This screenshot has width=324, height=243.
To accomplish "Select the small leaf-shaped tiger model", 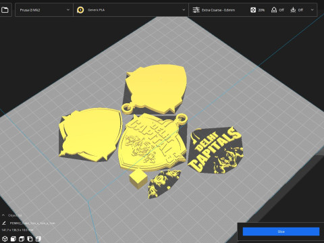I will [164, 184].
